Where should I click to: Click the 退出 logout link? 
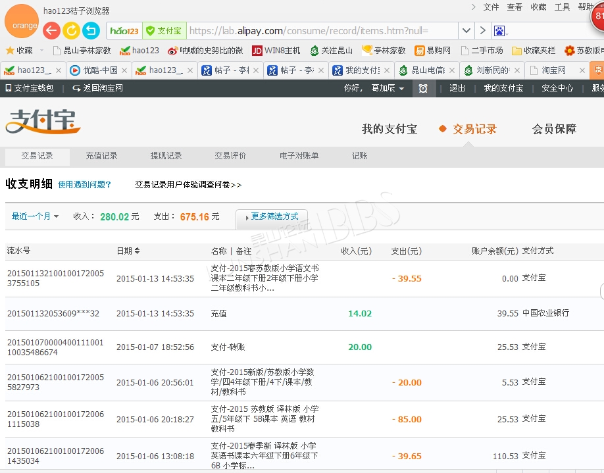(457, 88)
